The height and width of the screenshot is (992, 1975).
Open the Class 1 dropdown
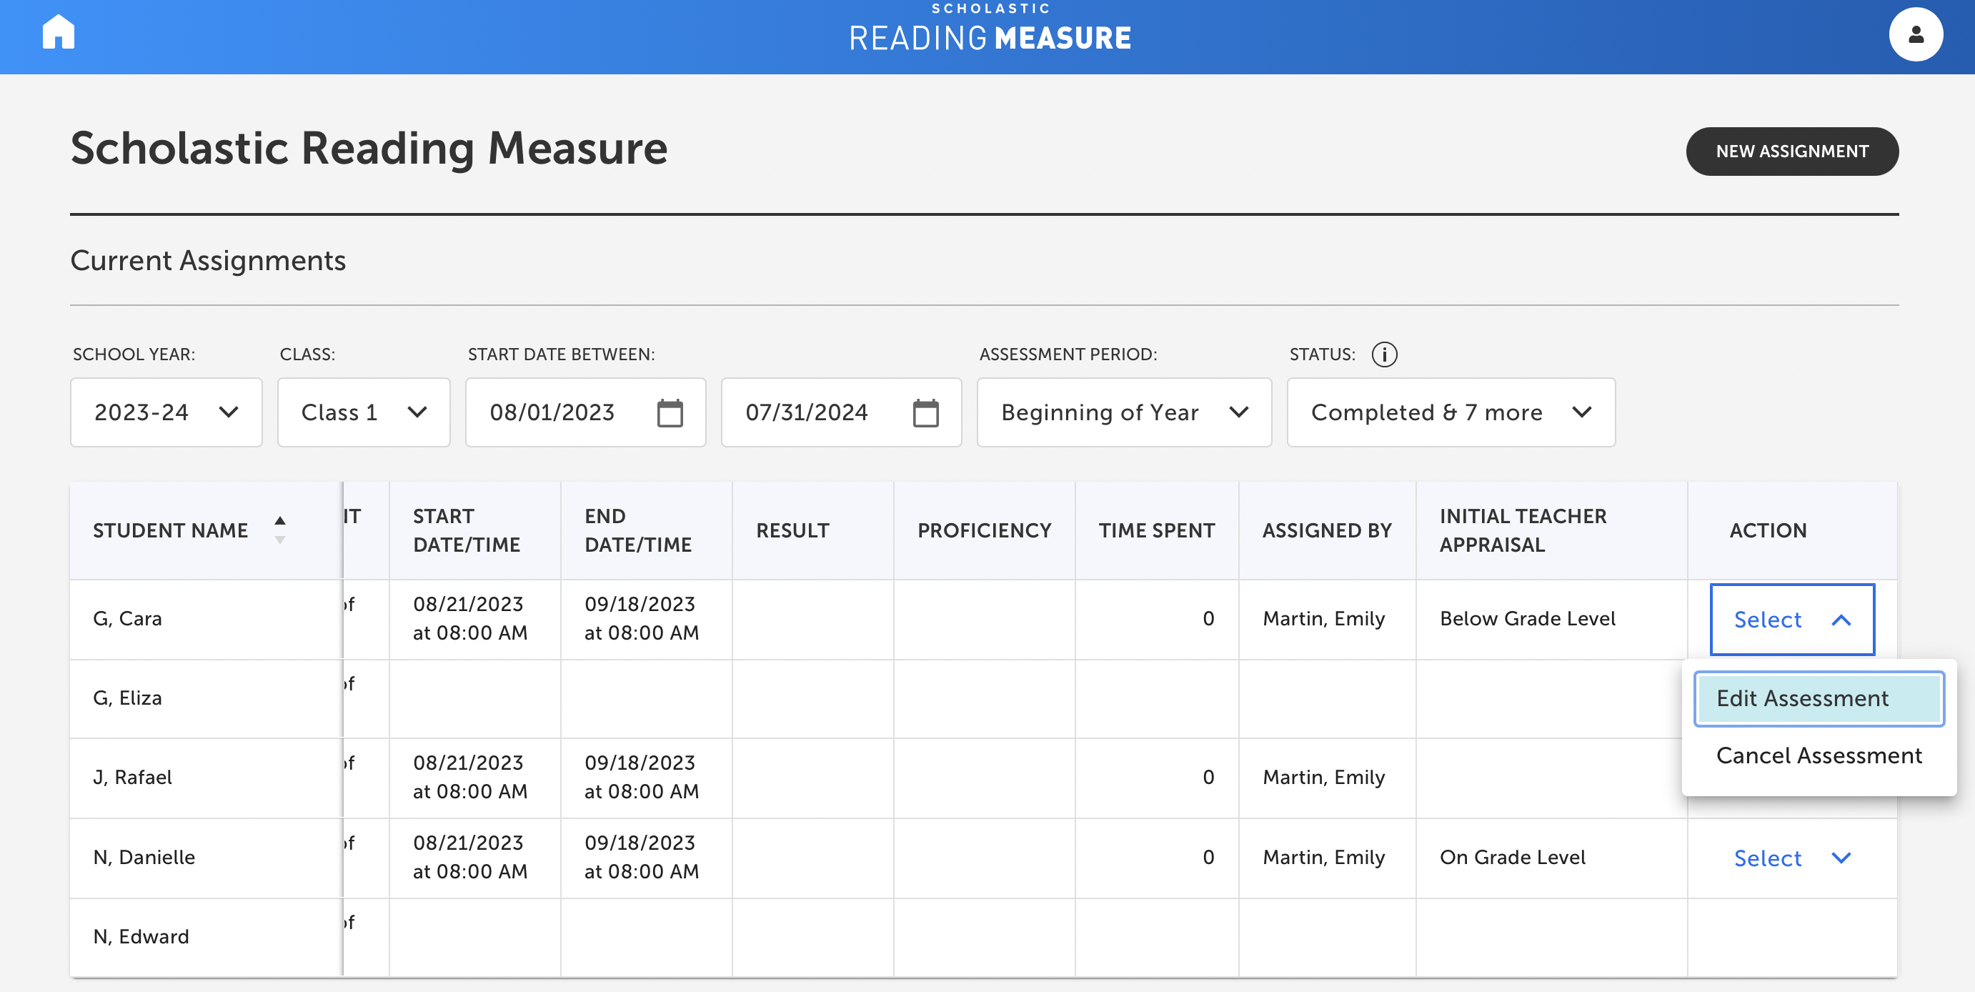[x=364, y=412]
